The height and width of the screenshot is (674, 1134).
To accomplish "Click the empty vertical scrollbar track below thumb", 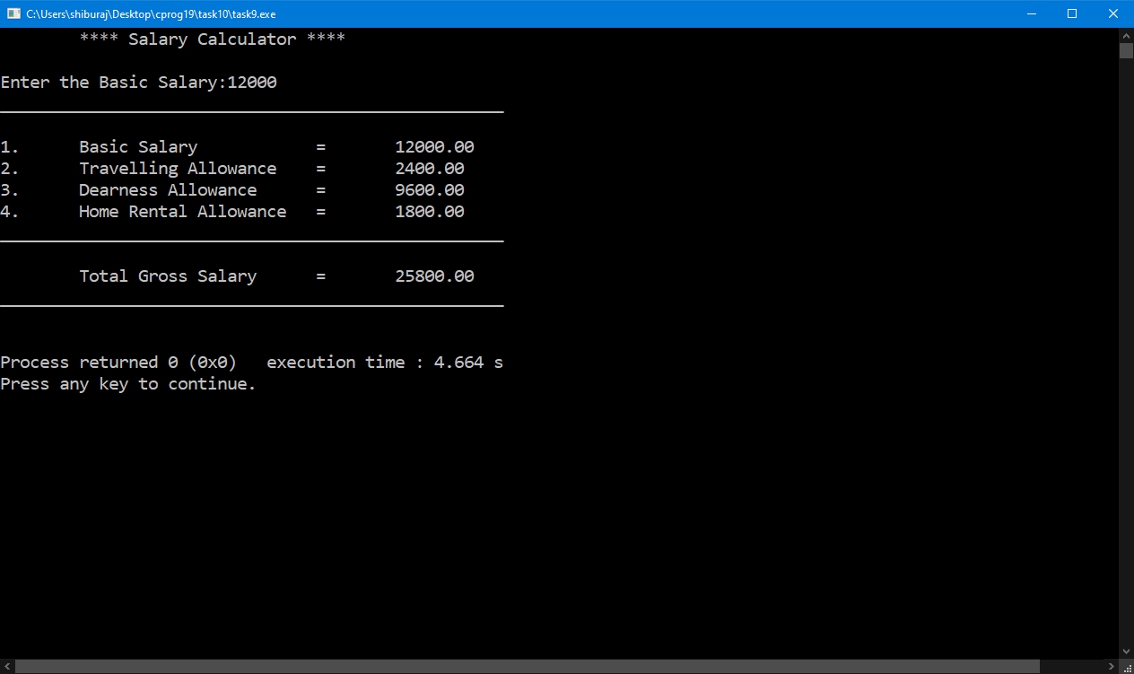I will [x=1126, y=359].
